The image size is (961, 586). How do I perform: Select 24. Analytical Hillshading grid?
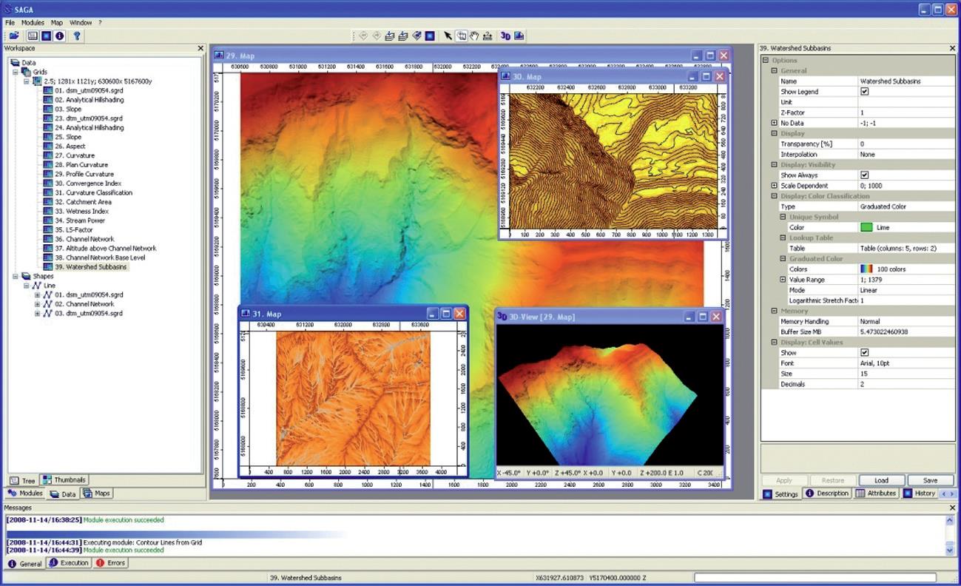(90, 127)
